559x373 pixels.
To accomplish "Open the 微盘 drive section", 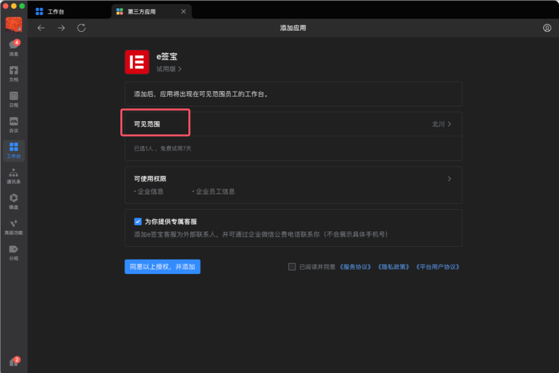I will coord(13,202).
